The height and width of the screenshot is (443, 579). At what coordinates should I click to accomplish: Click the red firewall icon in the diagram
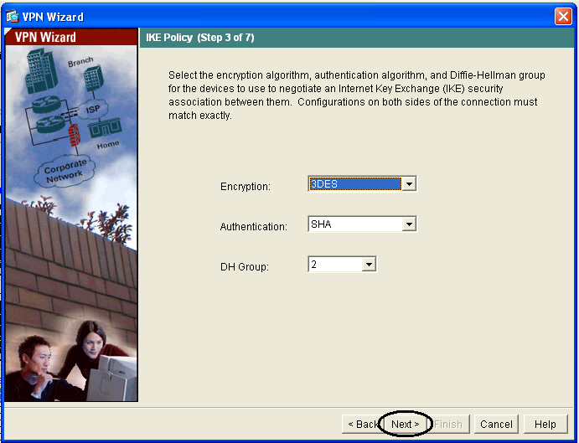click(x=73, y=135)
